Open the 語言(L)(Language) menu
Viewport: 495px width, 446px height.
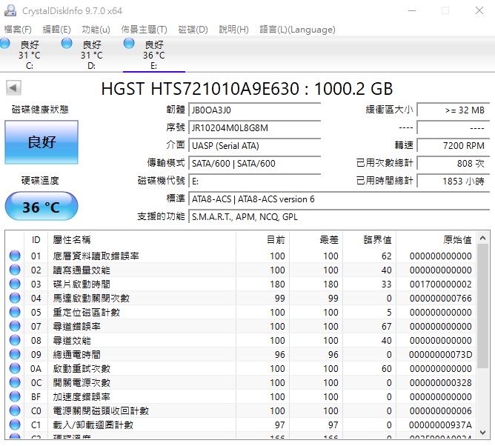[x=296, y=30]
